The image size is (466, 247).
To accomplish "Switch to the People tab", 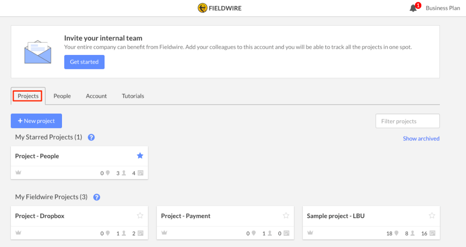I will pos(62,96).
